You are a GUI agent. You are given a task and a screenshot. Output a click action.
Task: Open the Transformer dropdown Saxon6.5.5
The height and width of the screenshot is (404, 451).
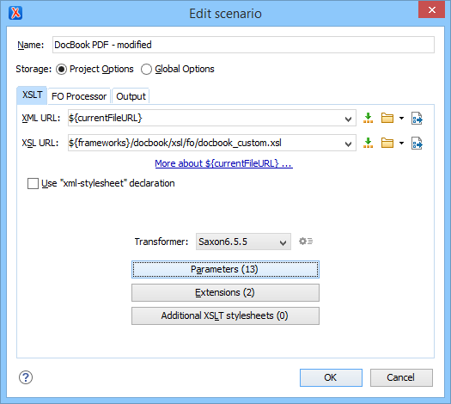(243, 242)
